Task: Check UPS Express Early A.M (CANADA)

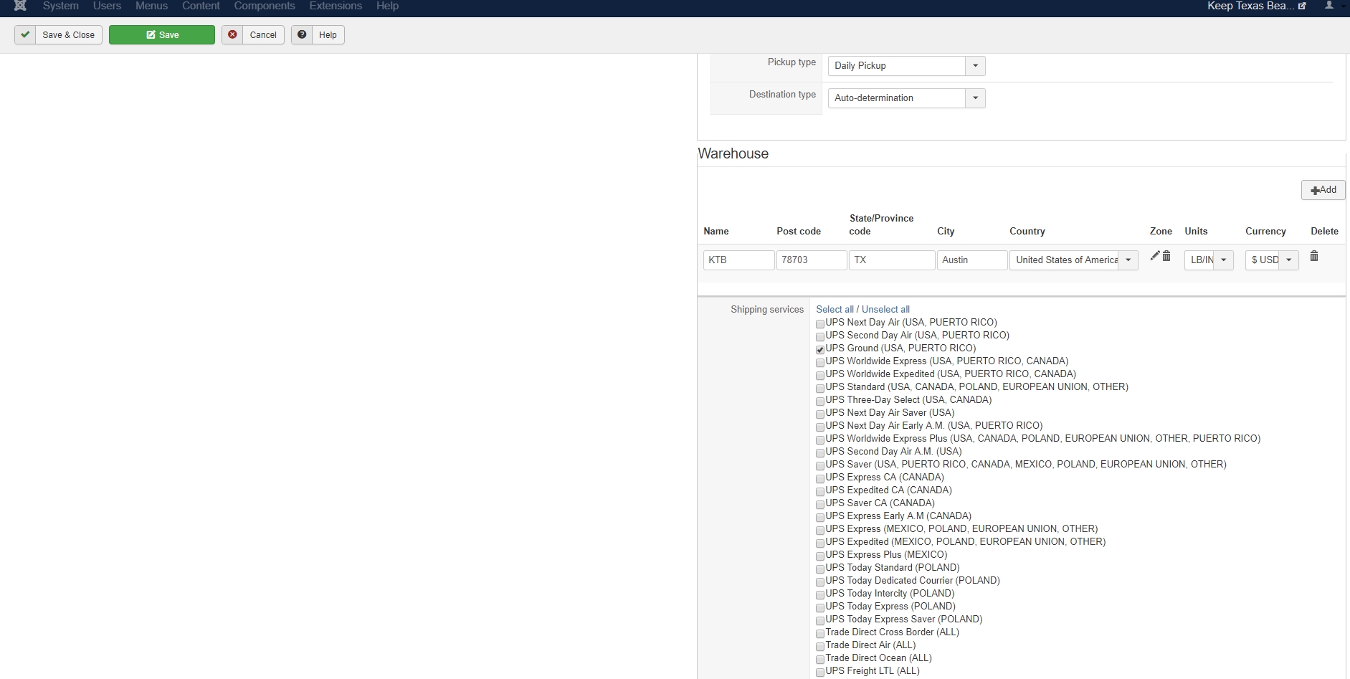Action: pyautogui.click(x=820, y=518)
